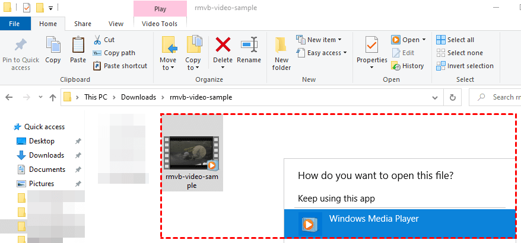Click the red Delete X icon
Image resolution: width=521 pixels, height=243 pixels.
[x=223, y=45]
